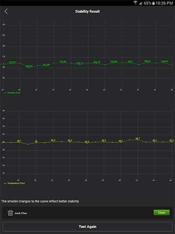
Task: Tap the 68% battery percentage
Action: pyautogui.click(x=147, y=3)
